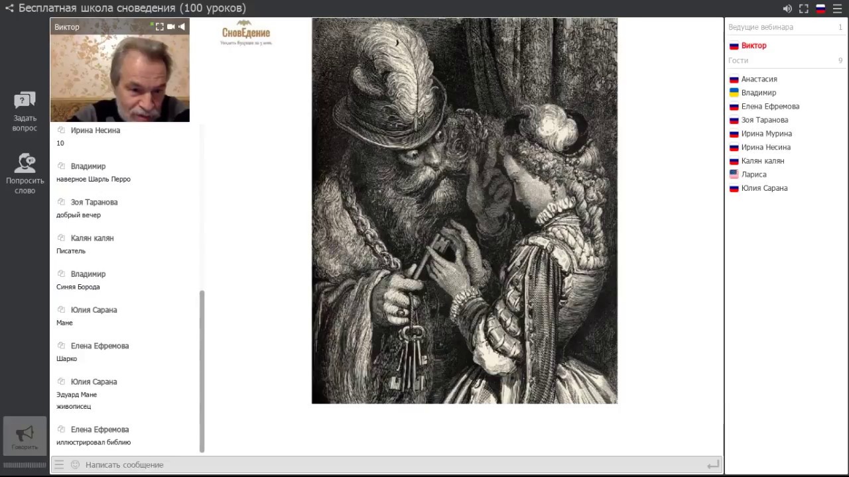Viewport: 849px width, 477px height.
Task: Click the webinar title Бесплатная школа сноведения
Action: pyautogui.click(x=132, y=9)
